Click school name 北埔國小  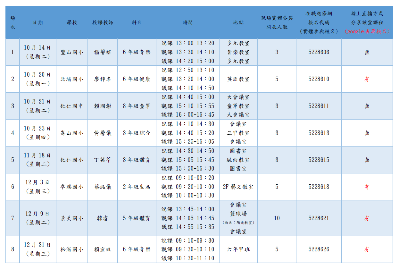pos(72,79)
